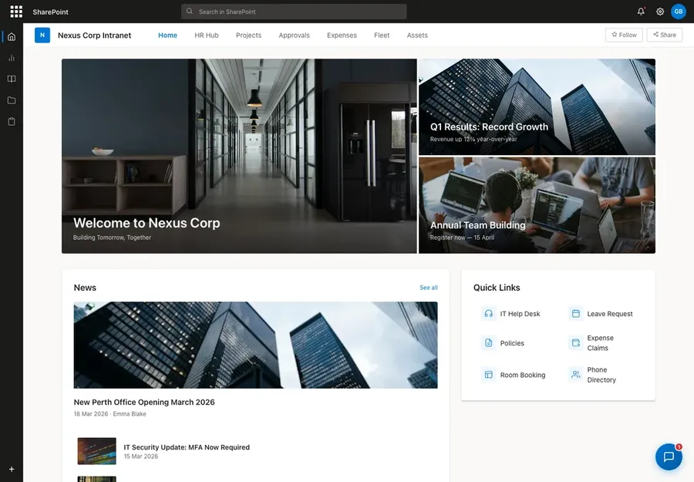
Task: Open the HR Hub tab
Action: click(x=207, y=35)
